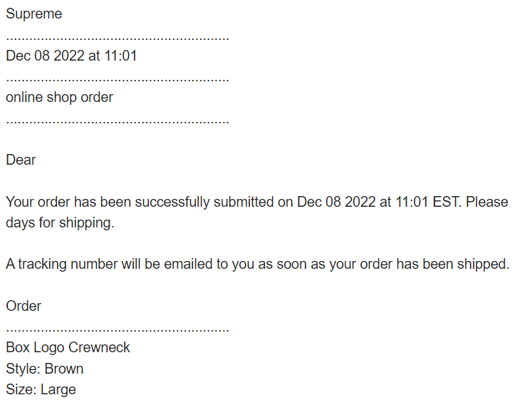Click the 'days for shipping.' line
The height and width of the screenshot is (400, 512).
60,222
